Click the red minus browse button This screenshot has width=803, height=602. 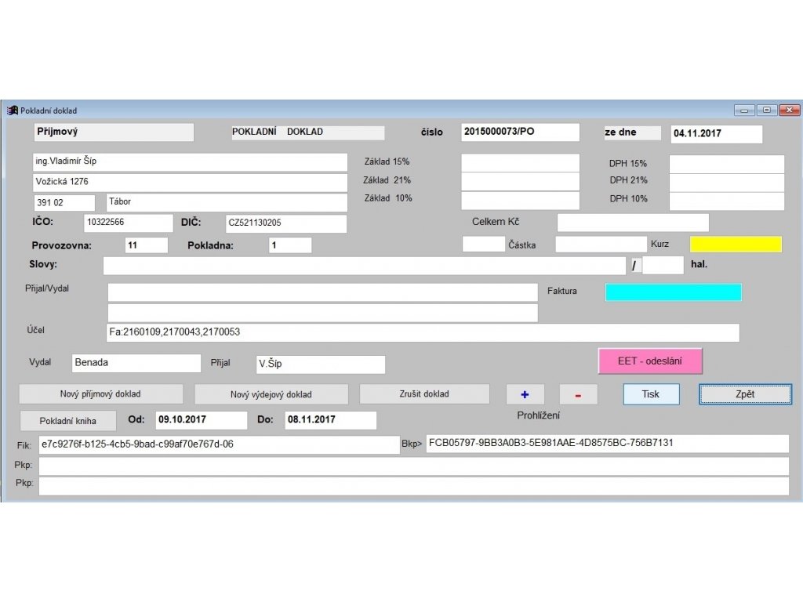click(x=578, y=395)
